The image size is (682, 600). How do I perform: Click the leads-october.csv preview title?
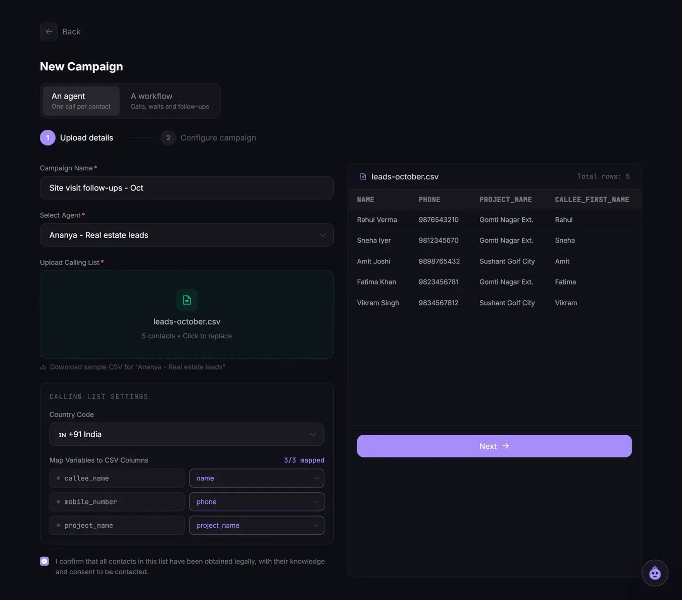point(405,176)
